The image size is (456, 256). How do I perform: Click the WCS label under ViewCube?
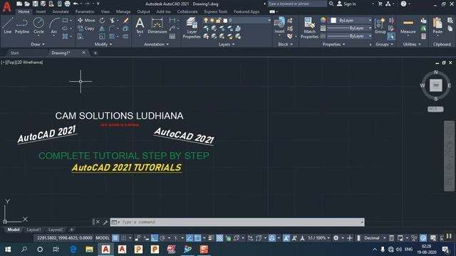click(435, 109)
